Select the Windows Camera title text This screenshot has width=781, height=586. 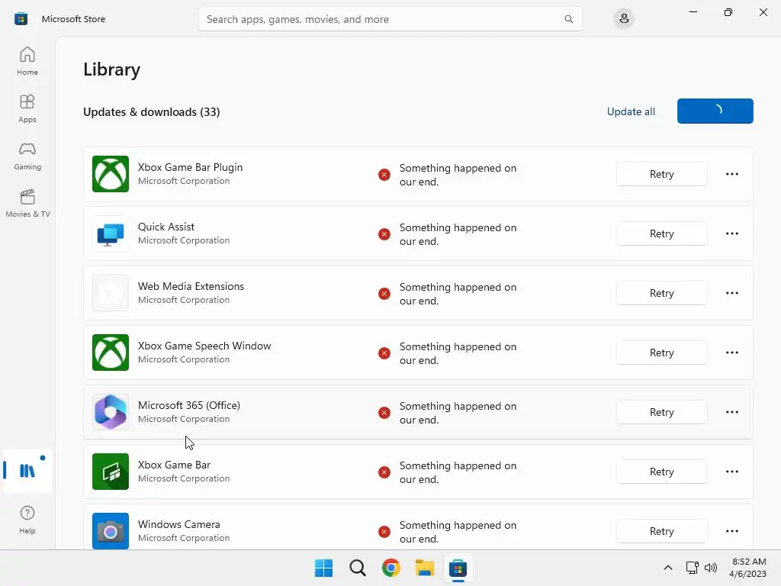[x=178, y=524]
